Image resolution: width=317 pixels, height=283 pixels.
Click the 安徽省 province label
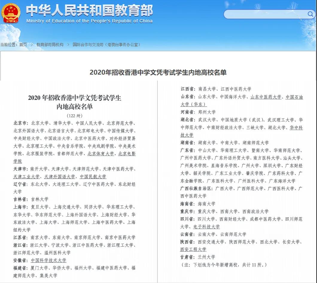click(21, 260)
